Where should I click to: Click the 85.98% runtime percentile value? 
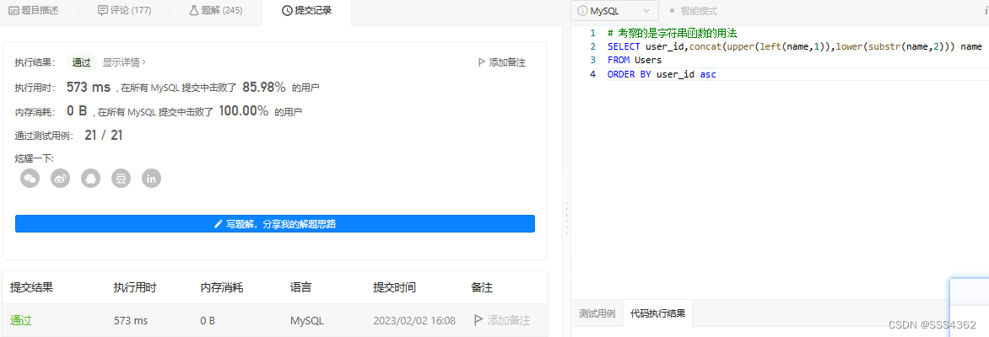[264, 87]
